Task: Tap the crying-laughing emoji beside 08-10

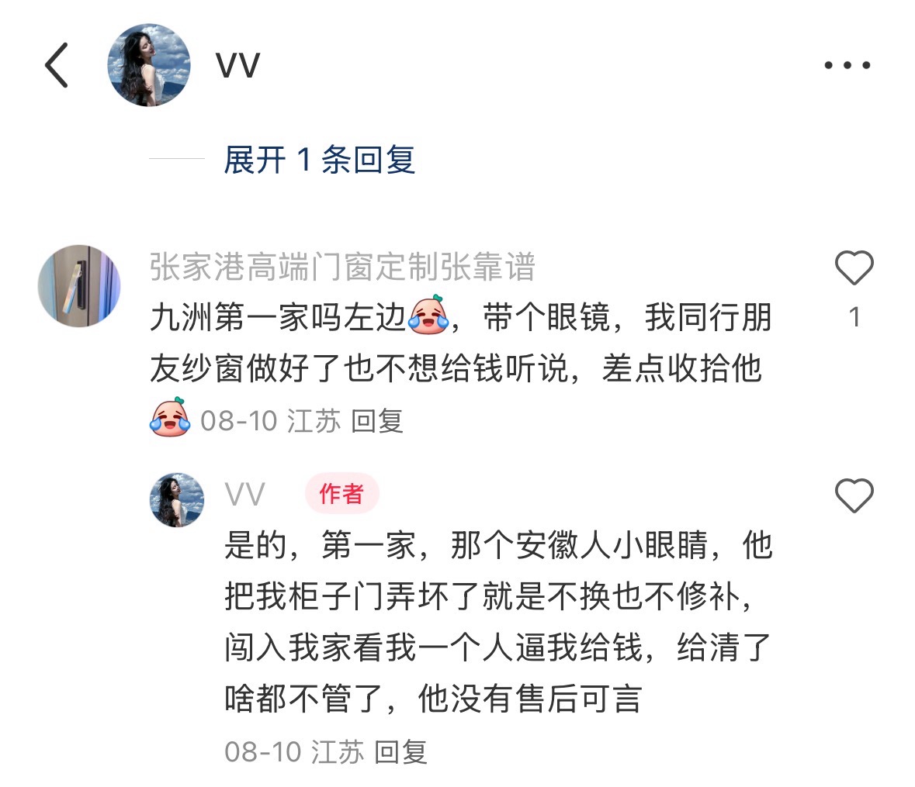Action: pos(170,417)
